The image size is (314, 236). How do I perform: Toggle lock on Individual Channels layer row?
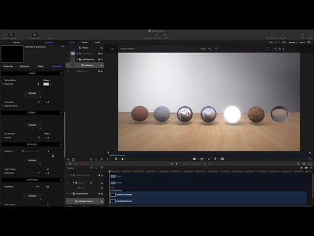pos(101,66)
